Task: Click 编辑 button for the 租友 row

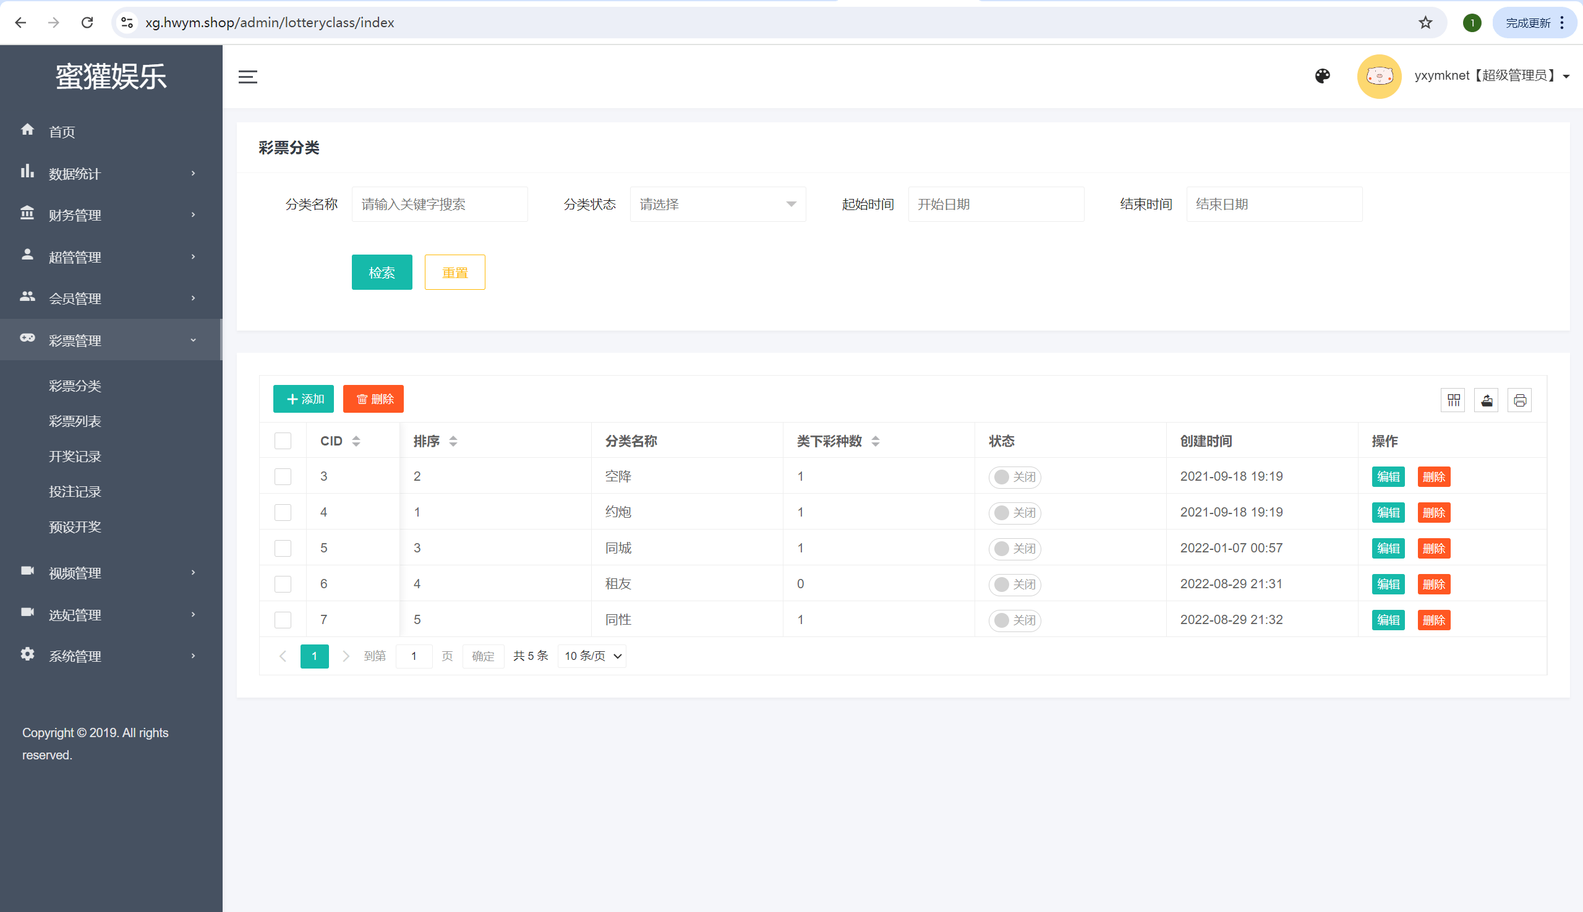Action: 1388,585
